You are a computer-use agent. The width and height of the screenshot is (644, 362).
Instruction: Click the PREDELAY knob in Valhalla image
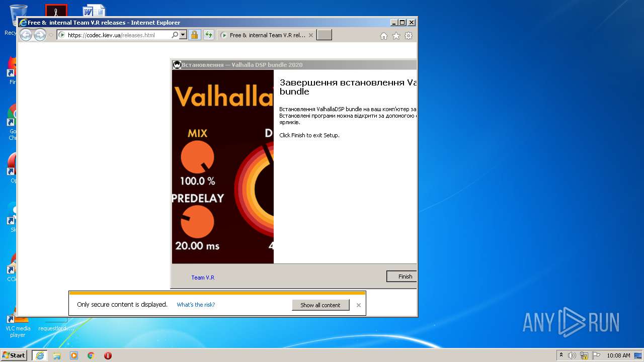(197, 222)
